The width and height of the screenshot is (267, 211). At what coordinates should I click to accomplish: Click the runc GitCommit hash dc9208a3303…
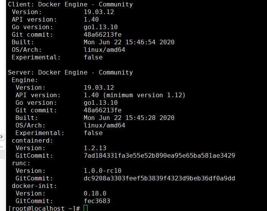159,178
